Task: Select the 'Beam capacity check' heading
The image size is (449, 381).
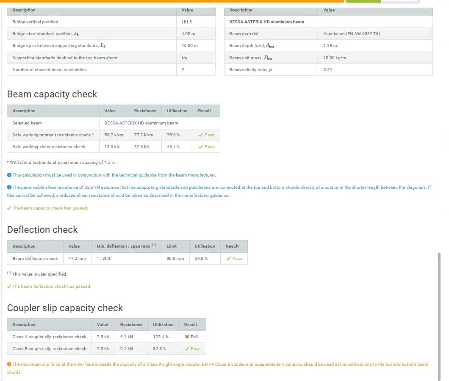Action: [x=52, y=94]
